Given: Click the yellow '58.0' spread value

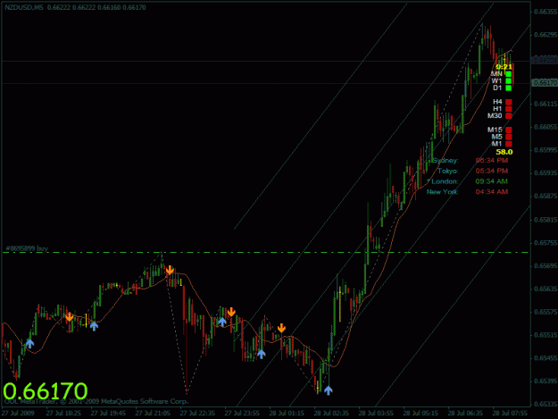Looking at the screenshot, I should (x=504, y=152).
